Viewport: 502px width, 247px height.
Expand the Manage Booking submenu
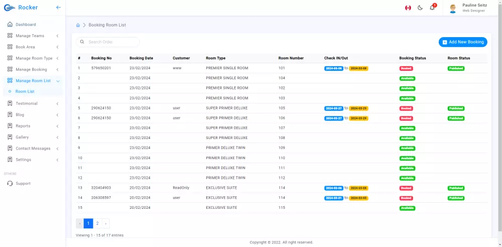57,69
